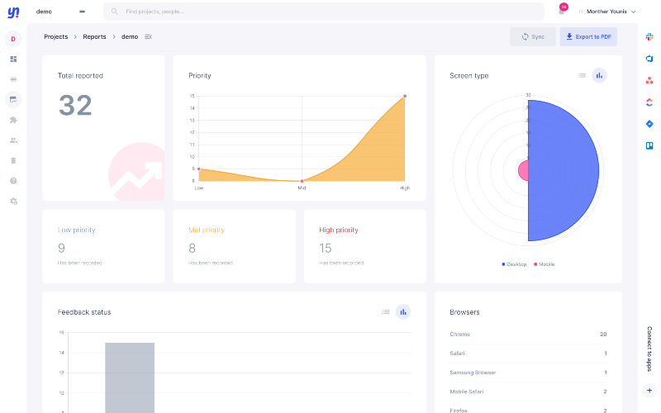Click the blue Desktop segment in polar chart
661x413 pixels.
[x=563, y=171]
